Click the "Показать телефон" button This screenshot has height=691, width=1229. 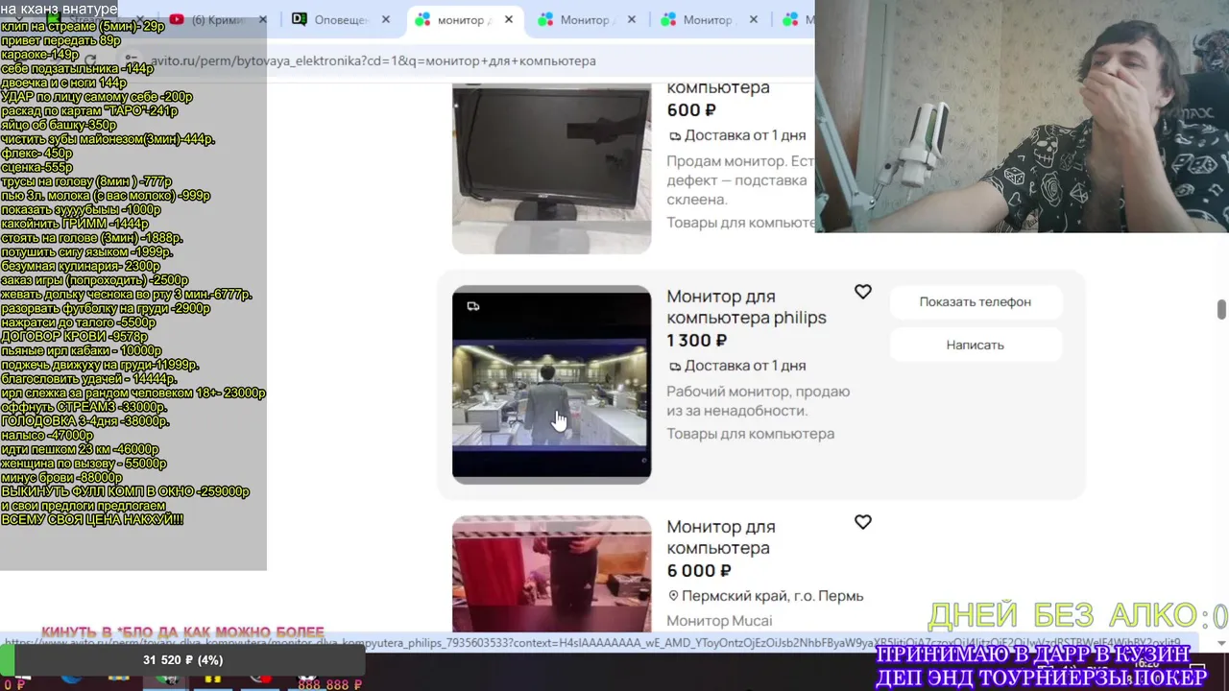click(x=976, y=301)
